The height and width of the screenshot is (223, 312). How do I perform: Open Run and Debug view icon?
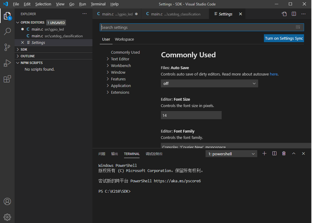tap(7, 63)
